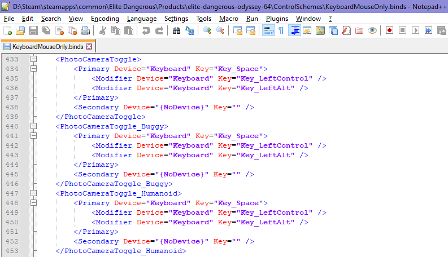Viewport: 448px width, 257px height.
Task: Toggle Synchronize Vertical Scrolling
Action: [238, 30]
